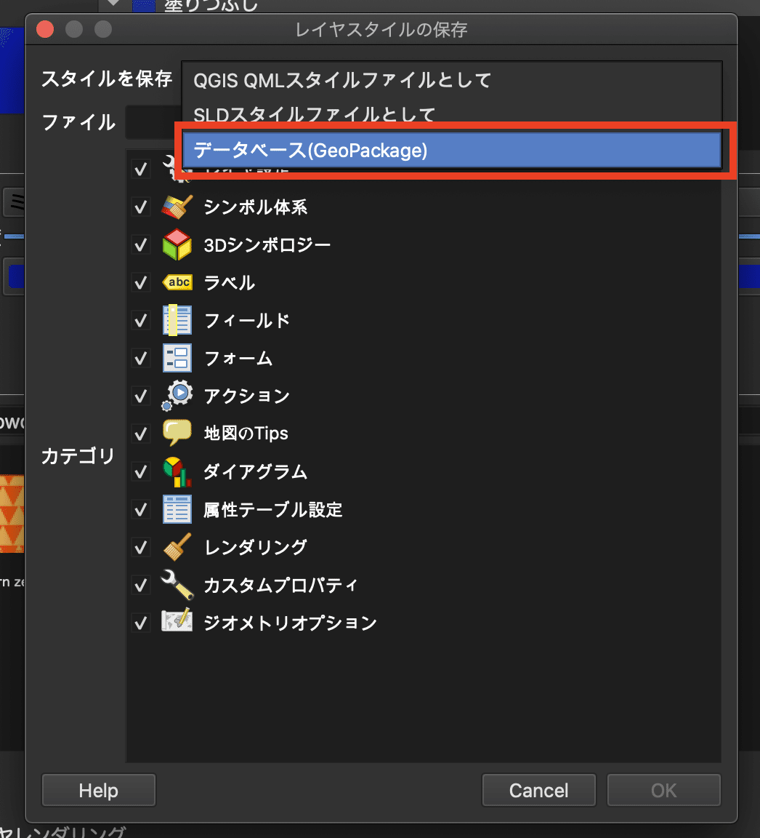Click the ジオメトリオプション map-pencil icon
This screenshot has width=760, height=838.
[177, 622]
